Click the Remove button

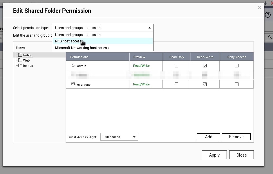click(x=236, y=137)
